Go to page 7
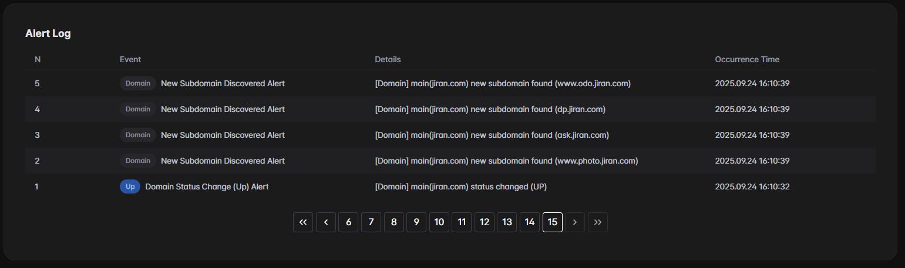Image resolution: width=905 pixels, height=268 pixels. (x=371, y=222)
